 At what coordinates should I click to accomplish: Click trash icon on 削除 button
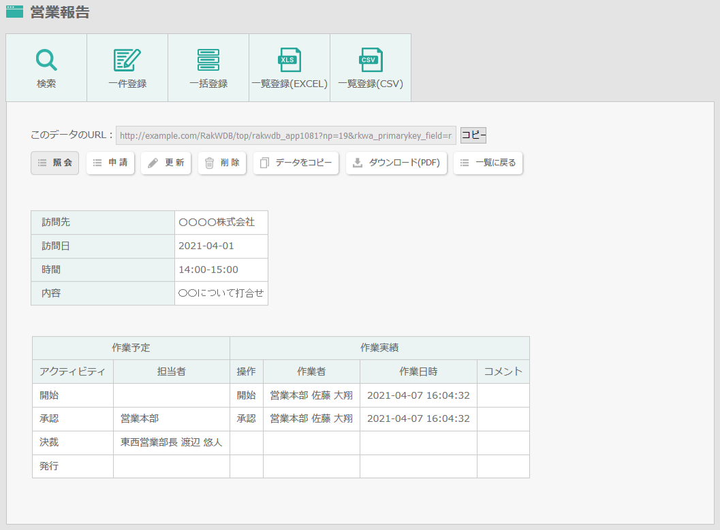click(209, 163)
